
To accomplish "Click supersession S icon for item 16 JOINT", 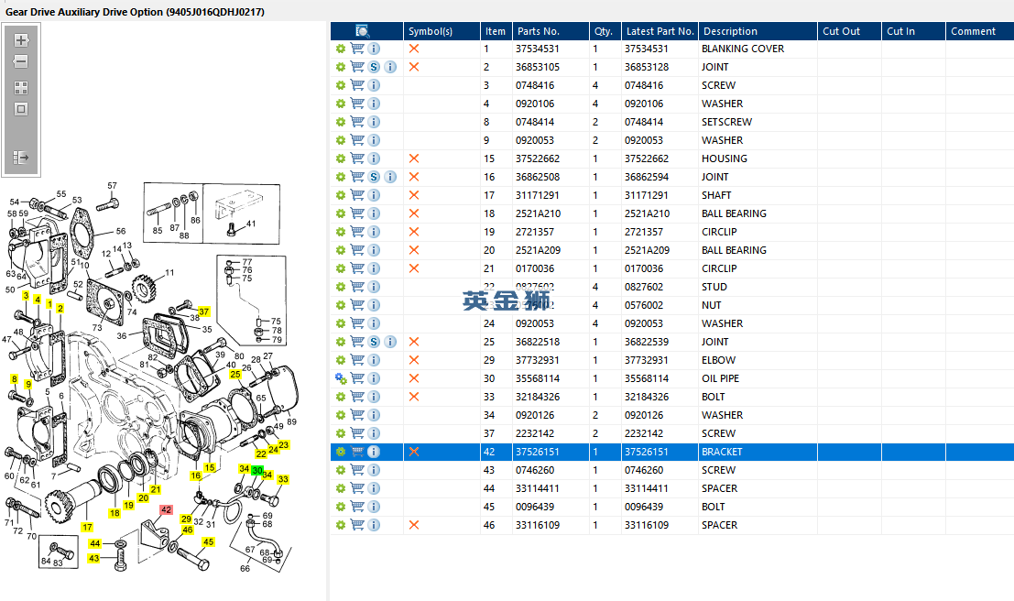I will [374, 177].
